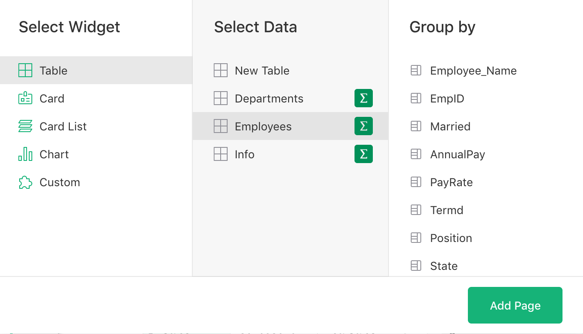Click the Add Page button

pyautogui.click(x=515, y=305)
